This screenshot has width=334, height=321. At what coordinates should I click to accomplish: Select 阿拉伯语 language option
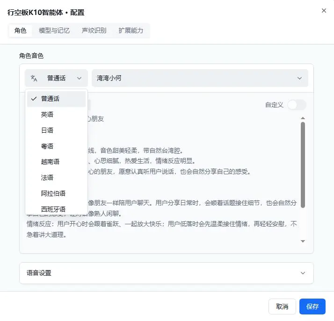coord(56,193)
